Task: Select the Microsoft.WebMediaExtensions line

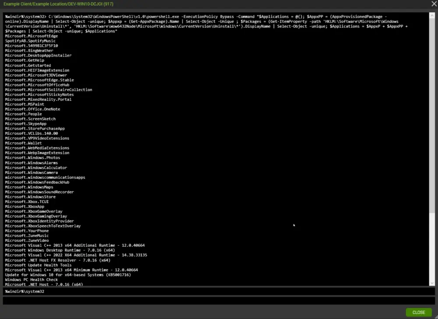Action: [37, 148]
